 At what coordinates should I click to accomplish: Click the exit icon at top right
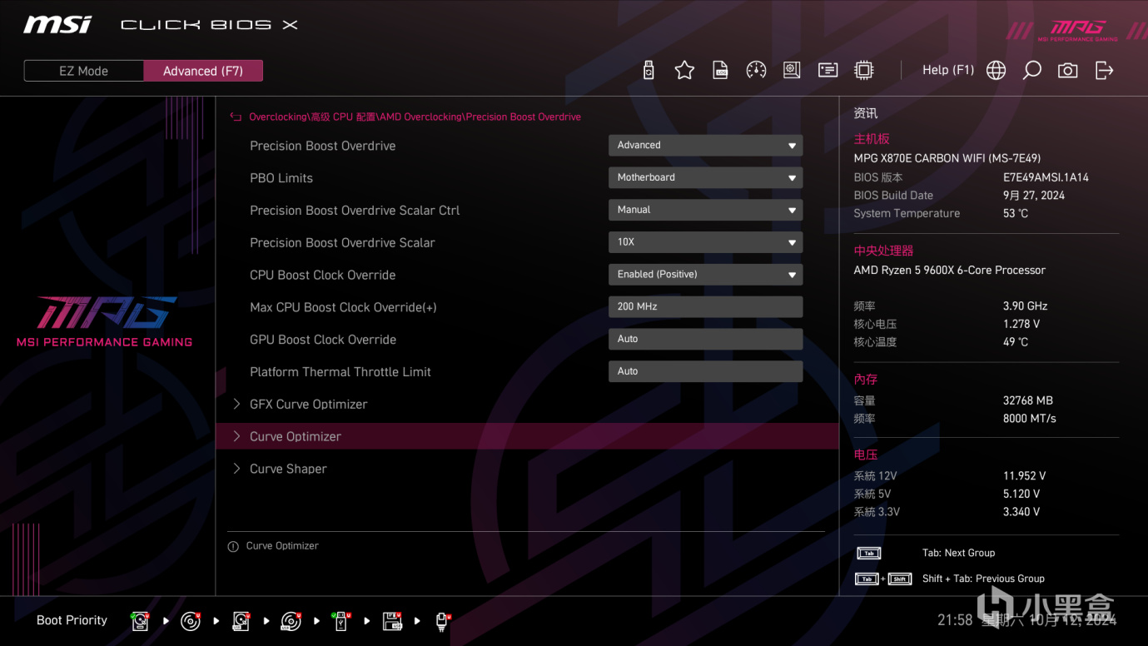(x=1104, y=71)
